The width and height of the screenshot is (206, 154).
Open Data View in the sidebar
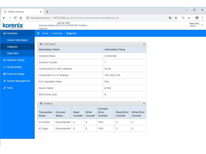(17, 53)
